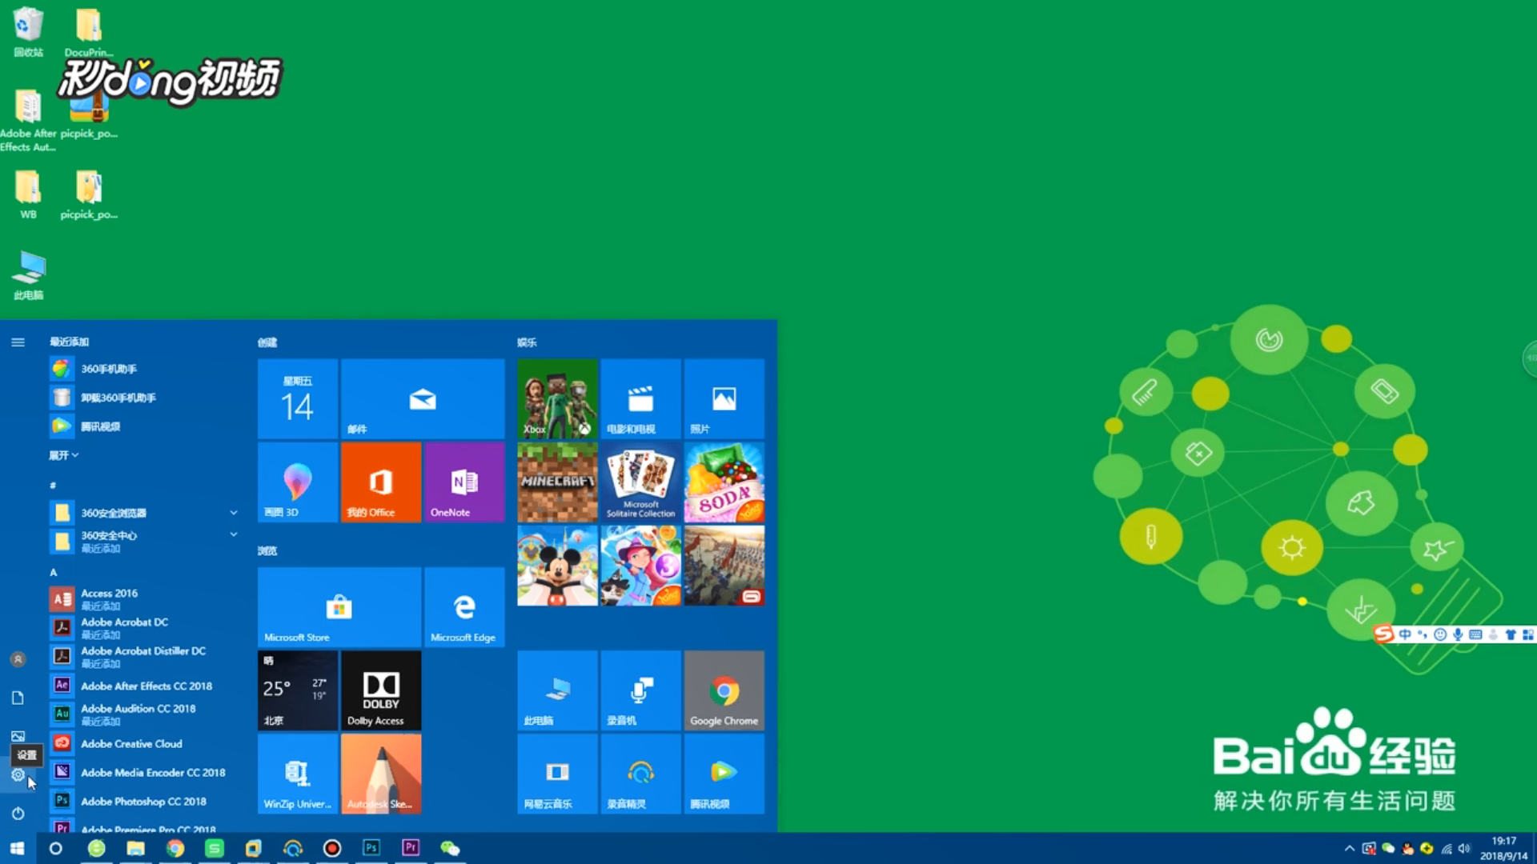Open the Dolby Access tile
This screenshot has height=864, width=1537.
(x=381, y=690)
